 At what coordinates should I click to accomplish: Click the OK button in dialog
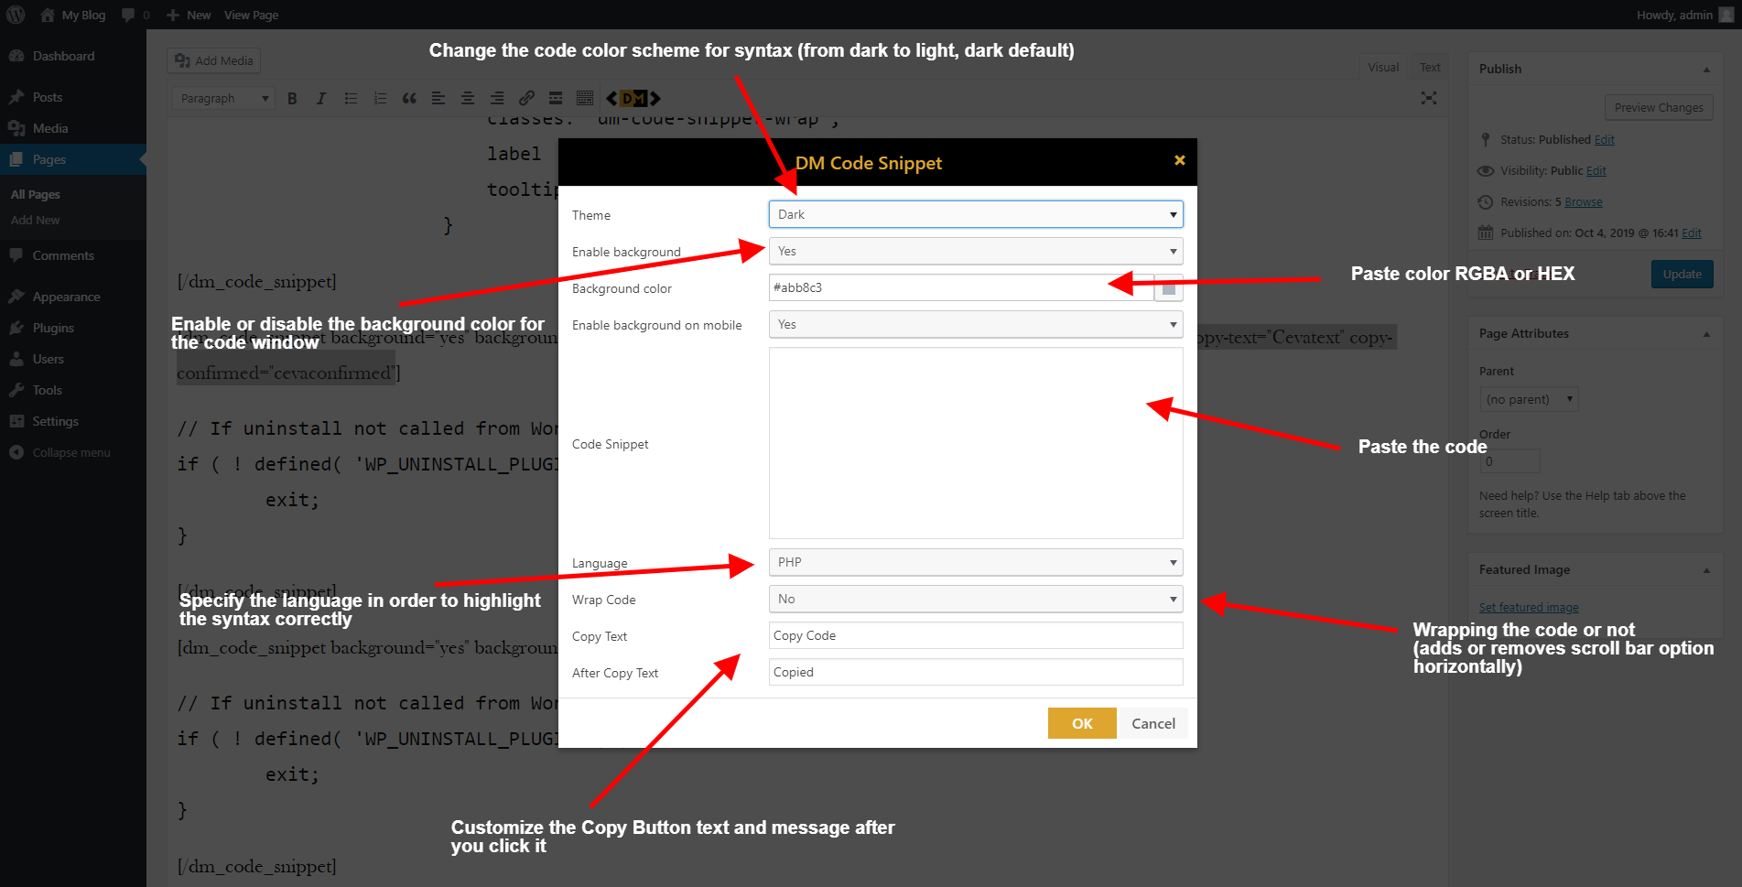click(1082, 723)
